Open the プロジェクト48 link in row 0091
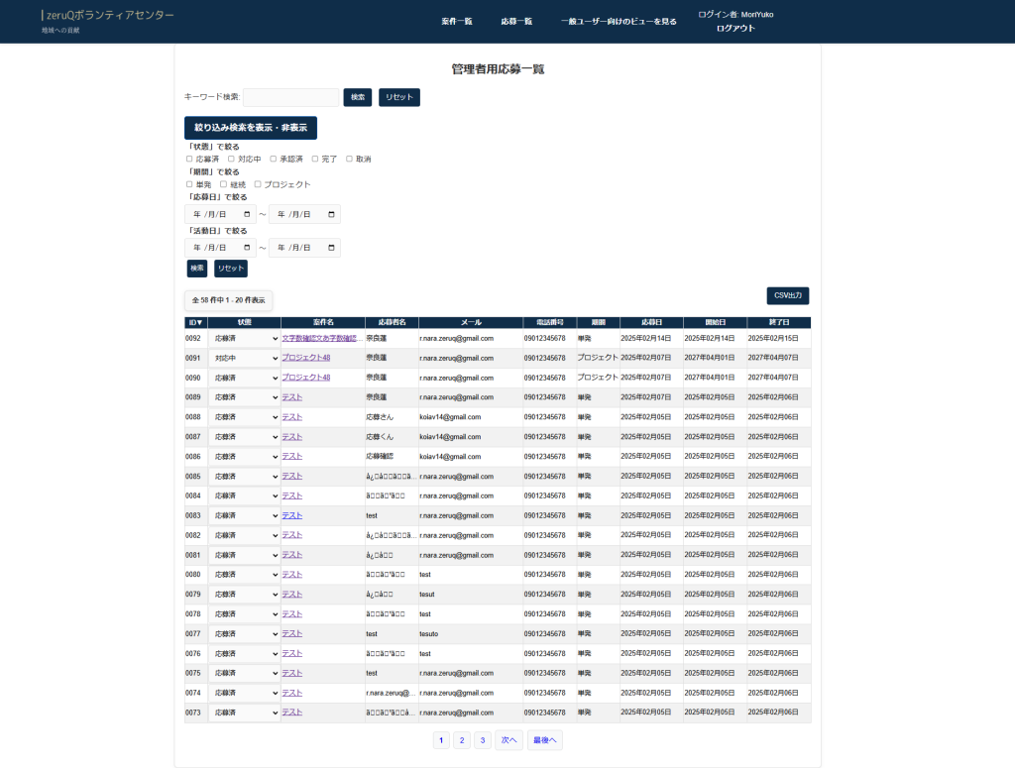The image size is (1015, 768). (305, 358)
